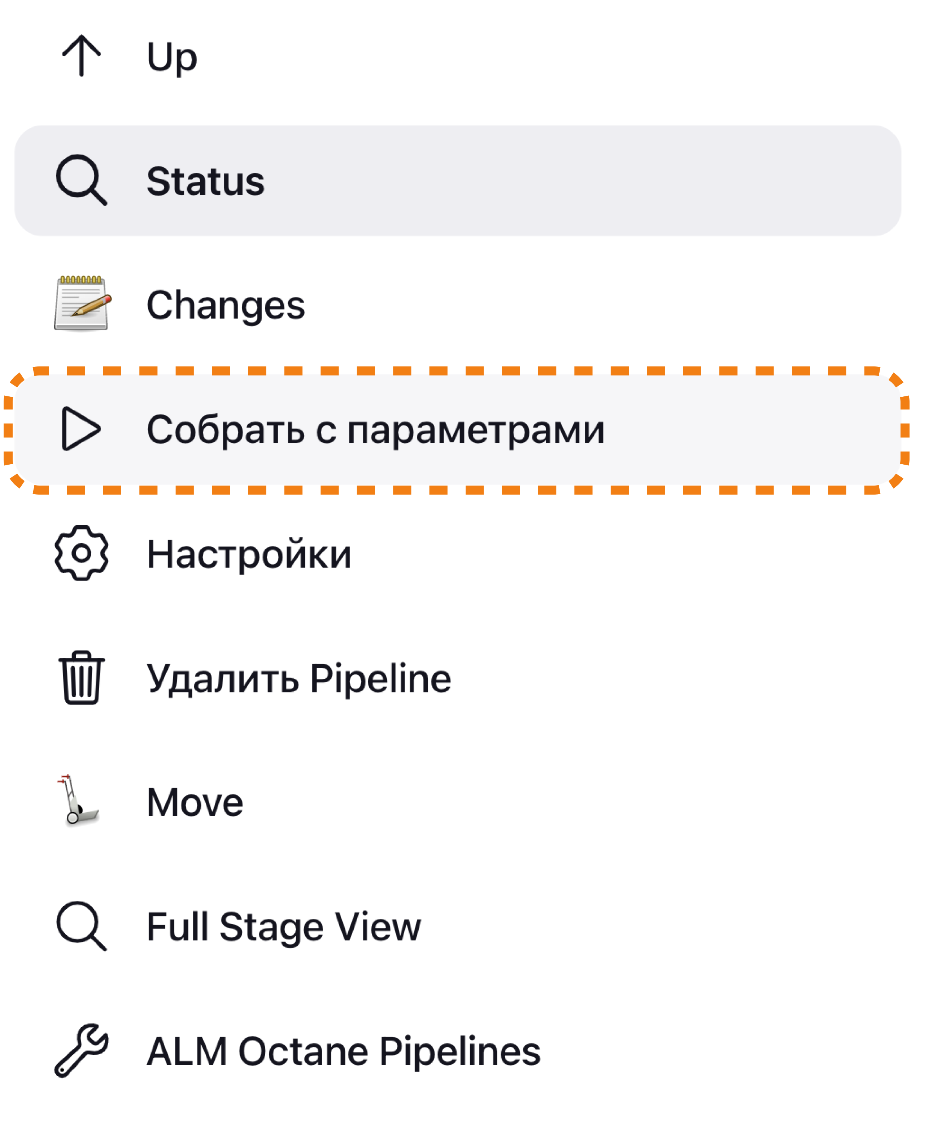Click the play triangle build icon

[81, 429]
